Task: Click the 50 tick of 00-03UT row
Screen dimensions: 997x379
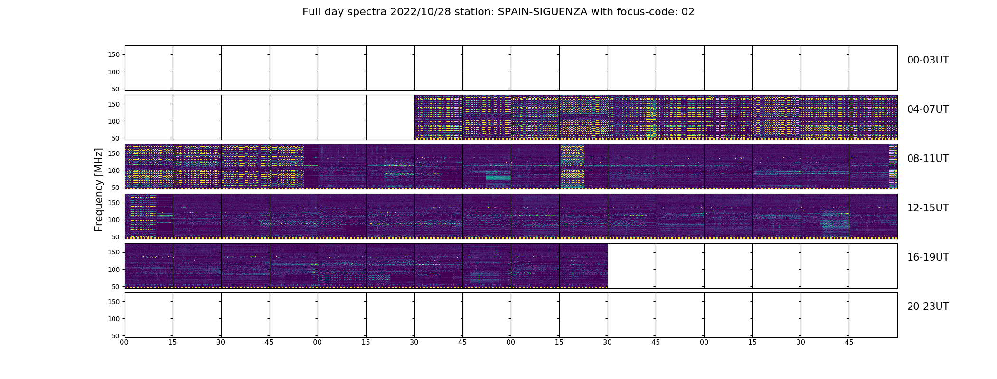Action: pos(116,89)
